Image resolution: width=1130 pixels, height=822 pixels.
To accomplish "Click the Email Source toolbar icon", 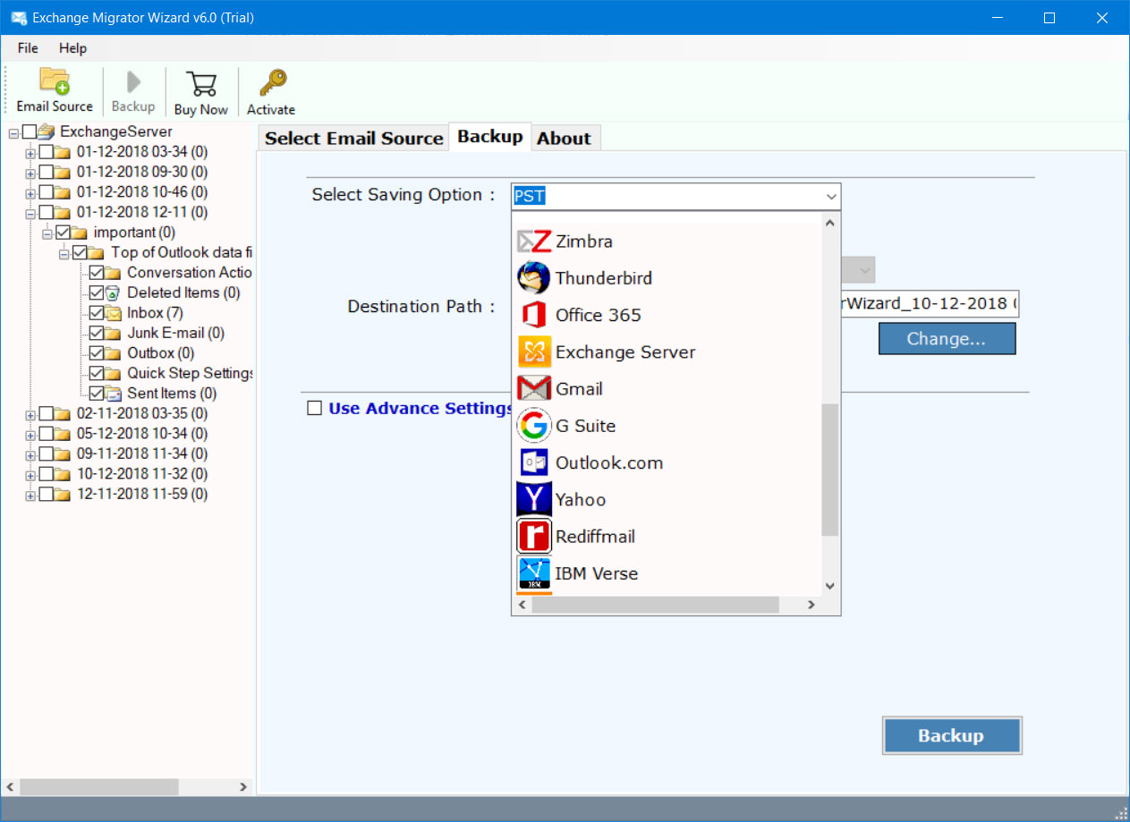I will click(x=55, y=81).
